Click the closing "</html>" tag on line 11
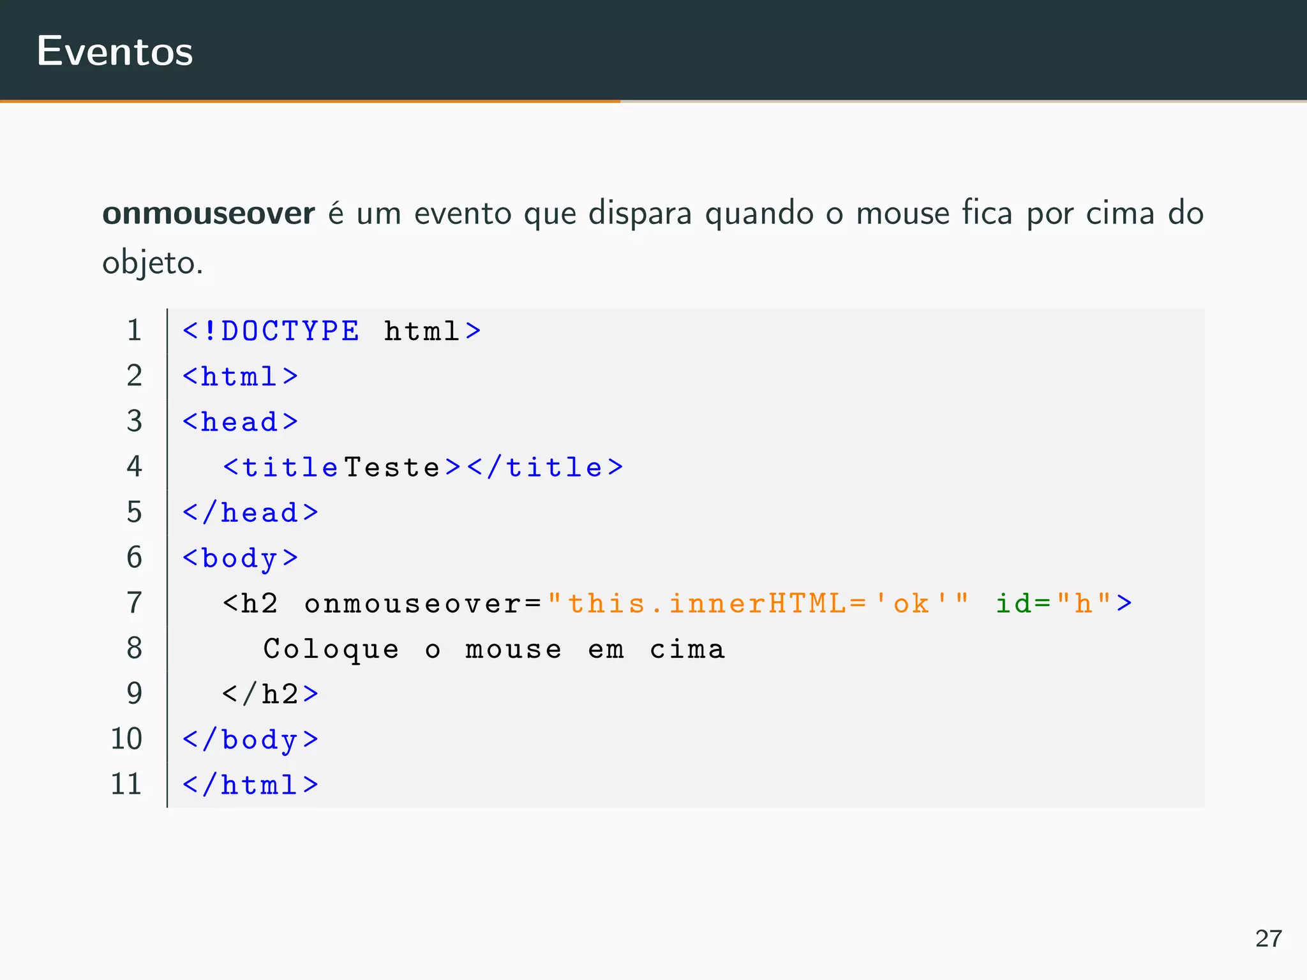 pyautogui.click(x=250, y=784)
